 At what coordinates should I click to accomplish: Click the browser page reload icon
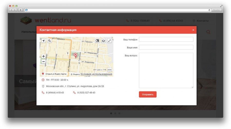[209, 10]
